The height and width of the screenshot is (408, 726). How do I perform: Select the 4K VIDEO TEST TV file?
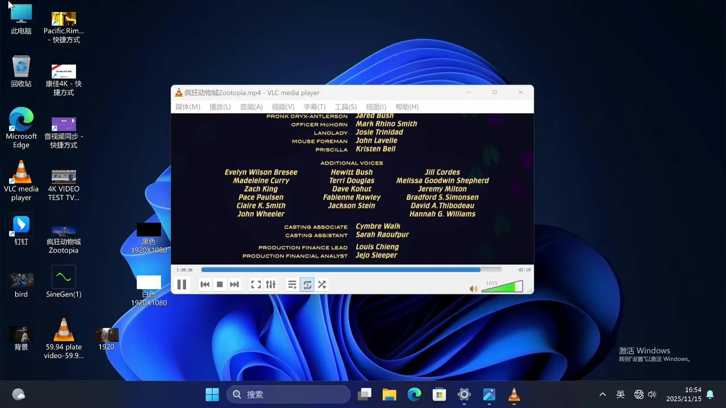64,185
